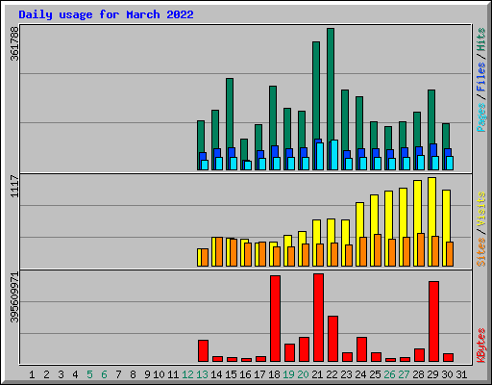Click the day 21 label on axis
This screenshot has height=385, width=492.
pyautogui.click(x=317, y=374)
